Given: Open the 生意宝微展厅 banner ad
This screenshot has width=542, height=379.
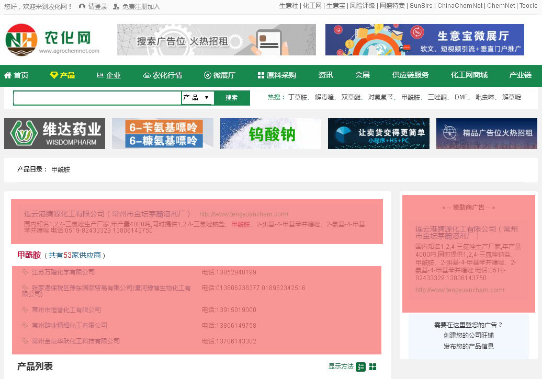Looking at the screenshot, I should click(x=424, y=40).
